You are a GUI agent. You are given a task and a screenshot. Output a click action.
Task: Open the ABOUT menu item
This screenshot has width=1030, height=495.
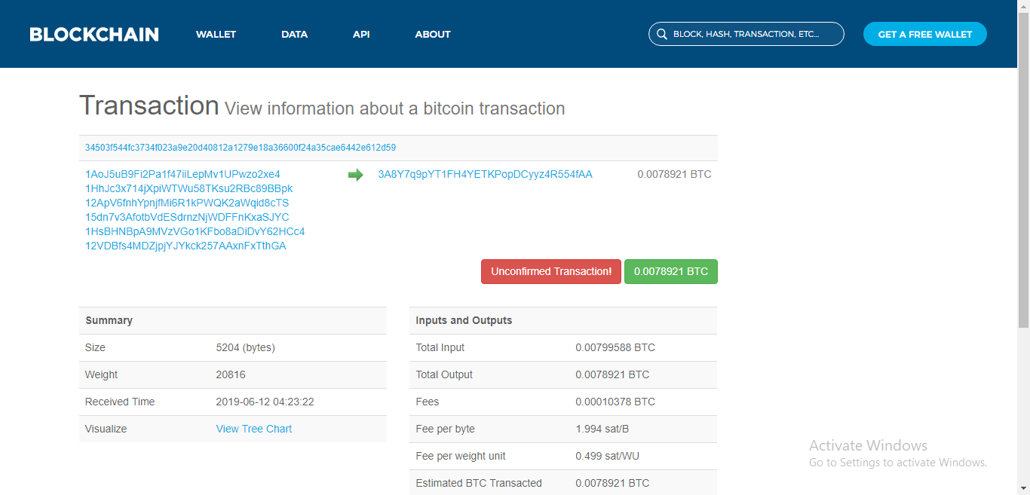pyautogui.click(x=433, y=34)
